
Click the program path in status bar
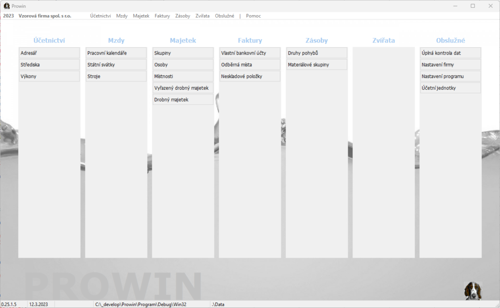point(141,305)
